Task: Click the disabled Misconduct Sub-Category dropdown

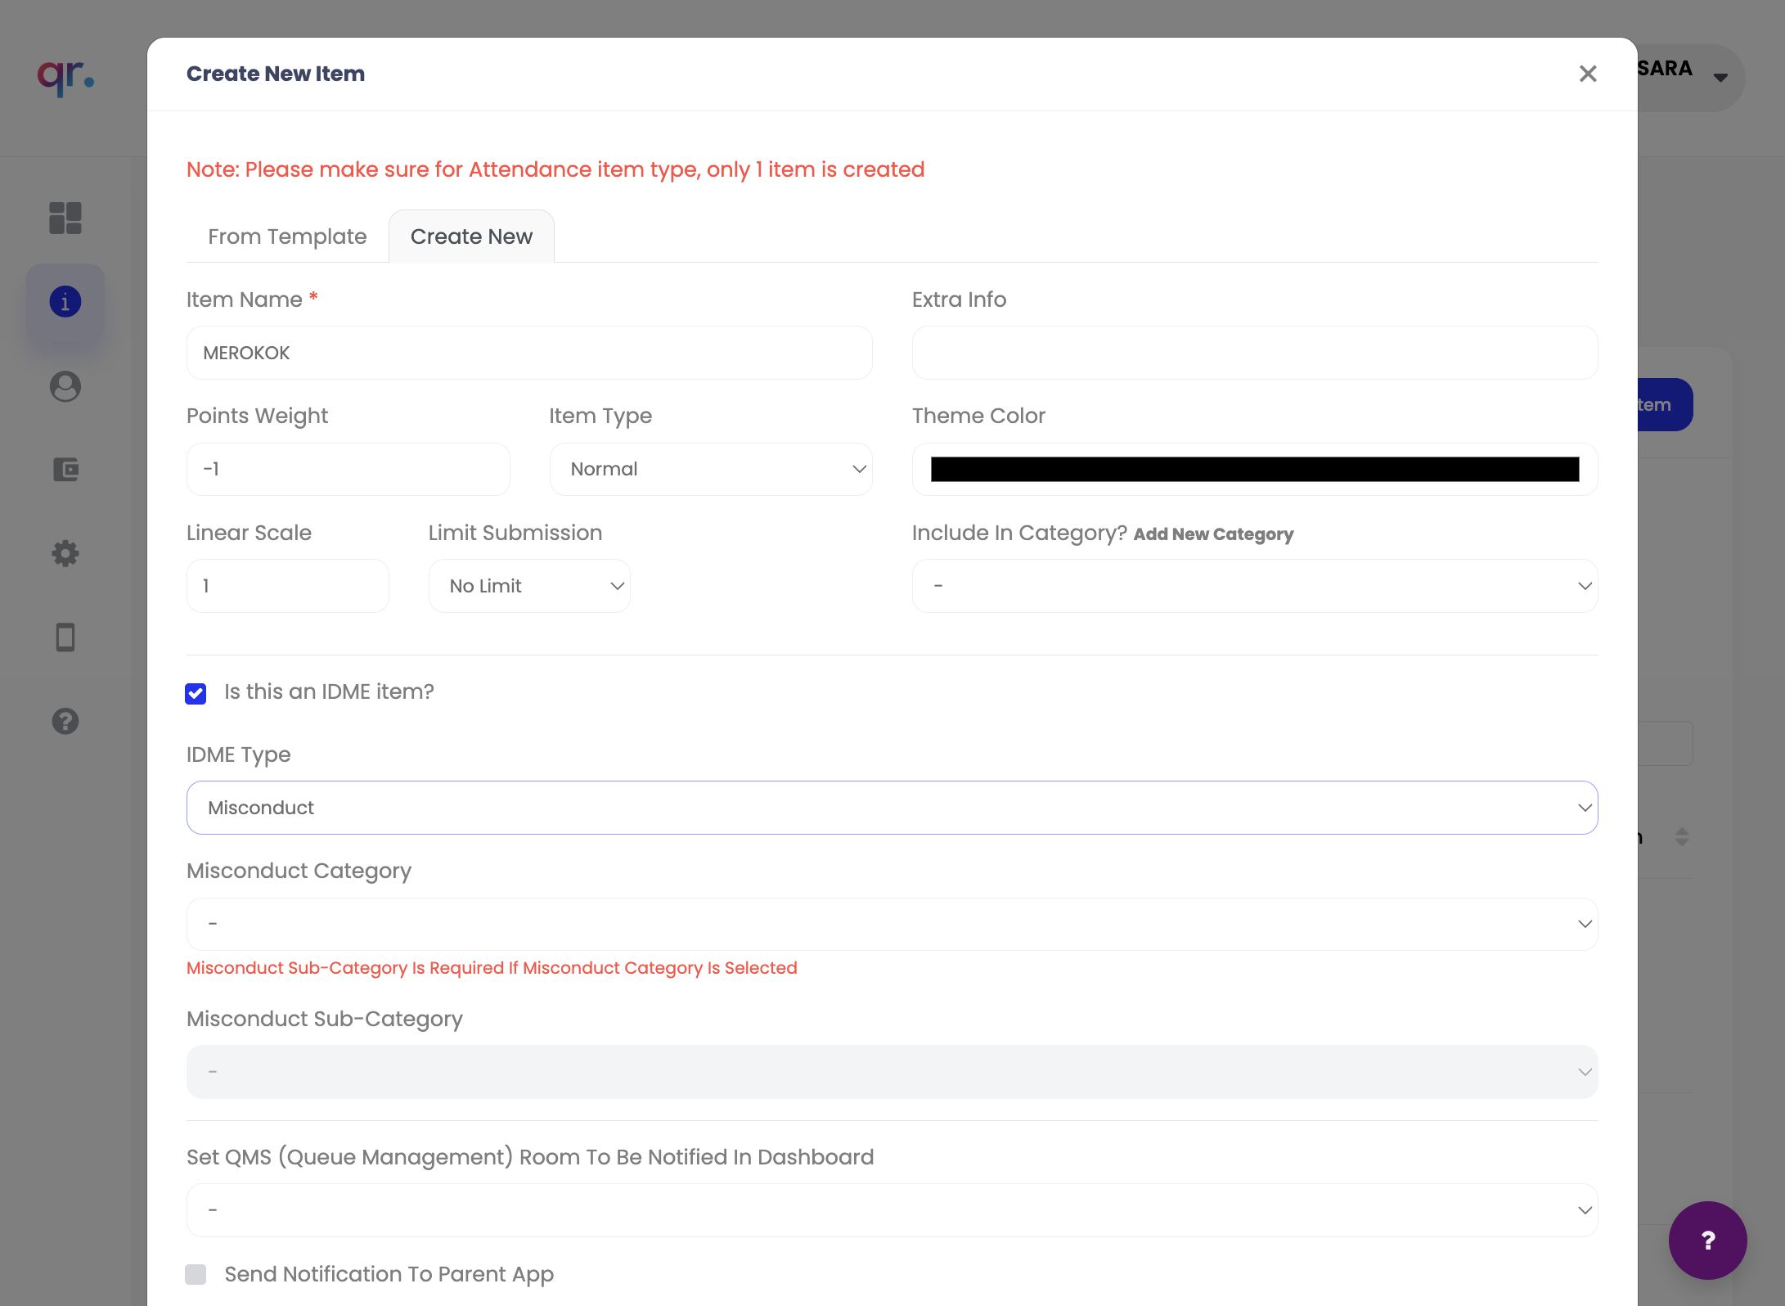Action: tap(892, 1072)
